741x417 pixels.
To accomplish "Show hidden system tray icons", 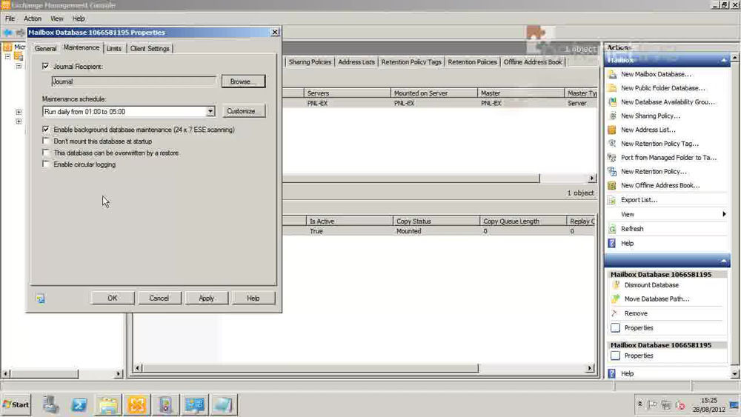I will point(640,404).
